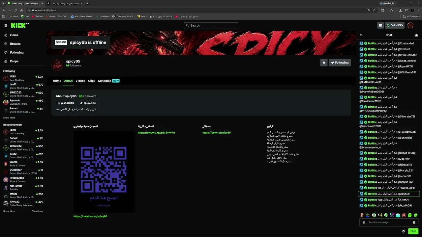Open the layout icon beside Get KICKs

coord(380,25)
